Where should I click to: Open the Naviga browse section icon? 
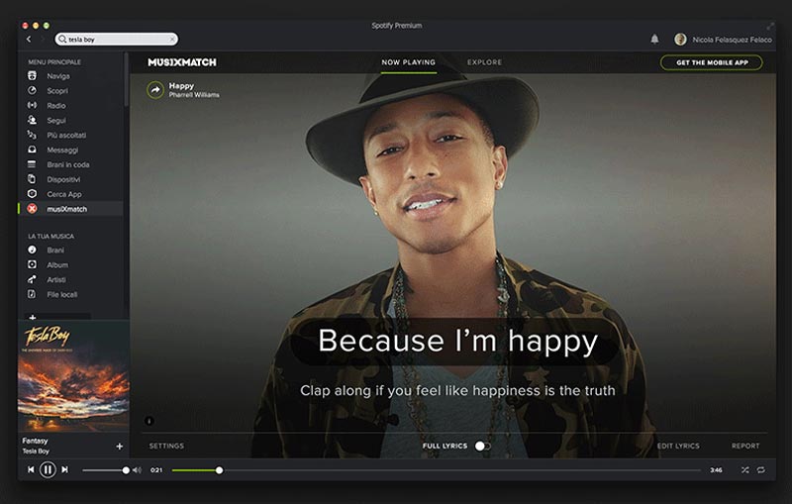(x=32, y=76)
